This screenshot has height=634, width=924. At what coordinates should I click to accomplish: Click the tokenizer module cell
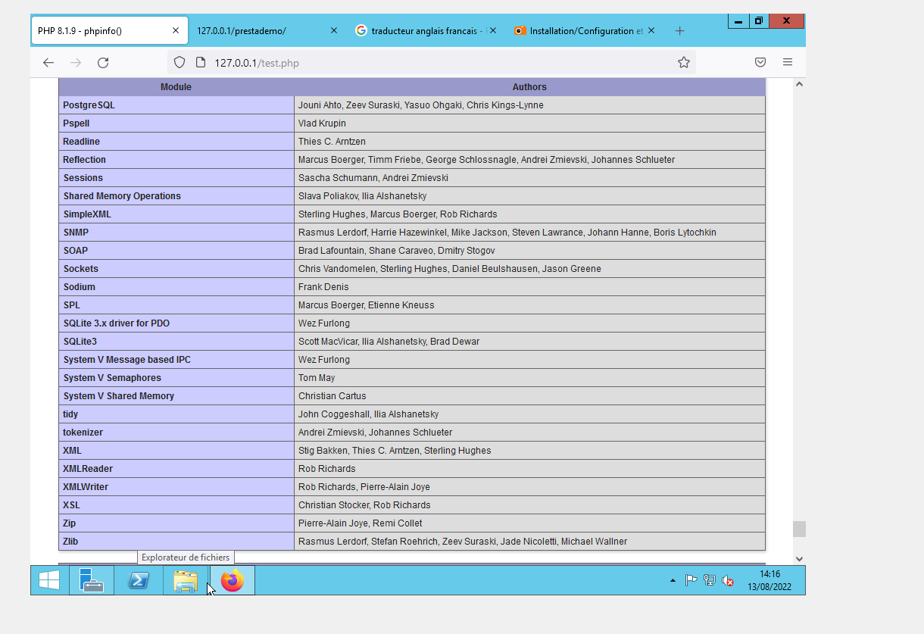coord(176,433)
